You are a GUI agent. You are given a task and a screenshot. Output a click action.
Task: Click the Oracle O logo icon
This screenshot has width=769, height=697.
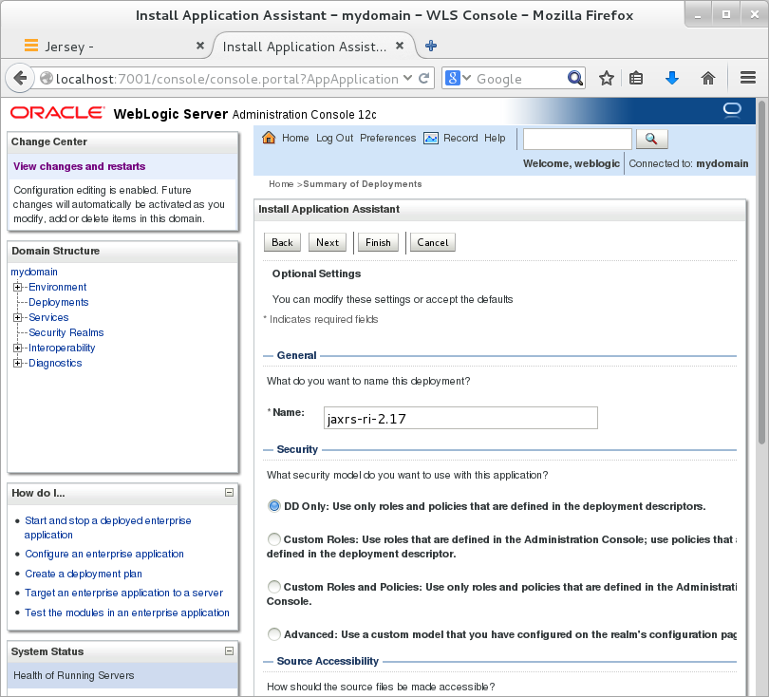732,110
